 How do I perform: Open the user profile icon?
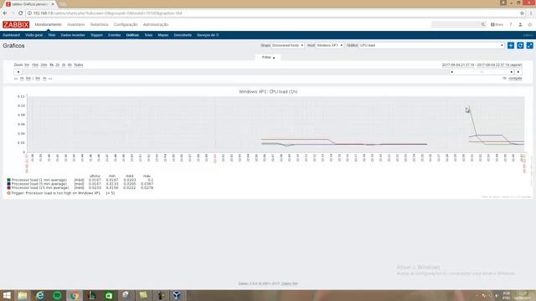(520, 24)
